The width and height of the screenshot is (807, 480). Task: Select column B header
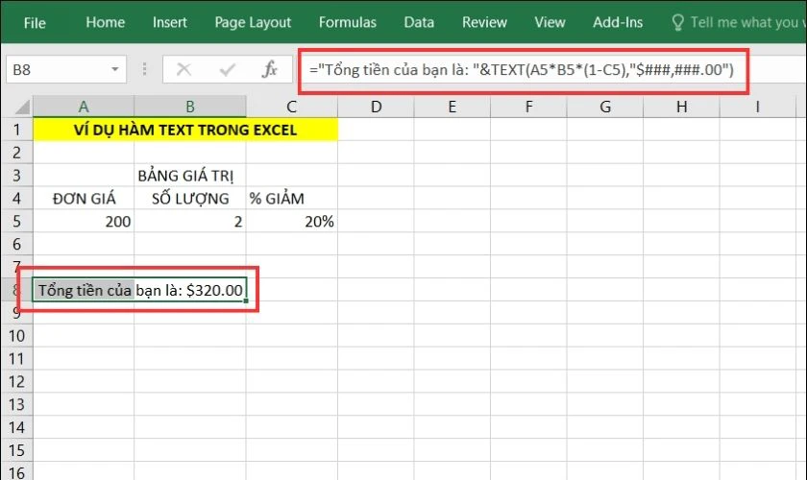tap(190, 107)
